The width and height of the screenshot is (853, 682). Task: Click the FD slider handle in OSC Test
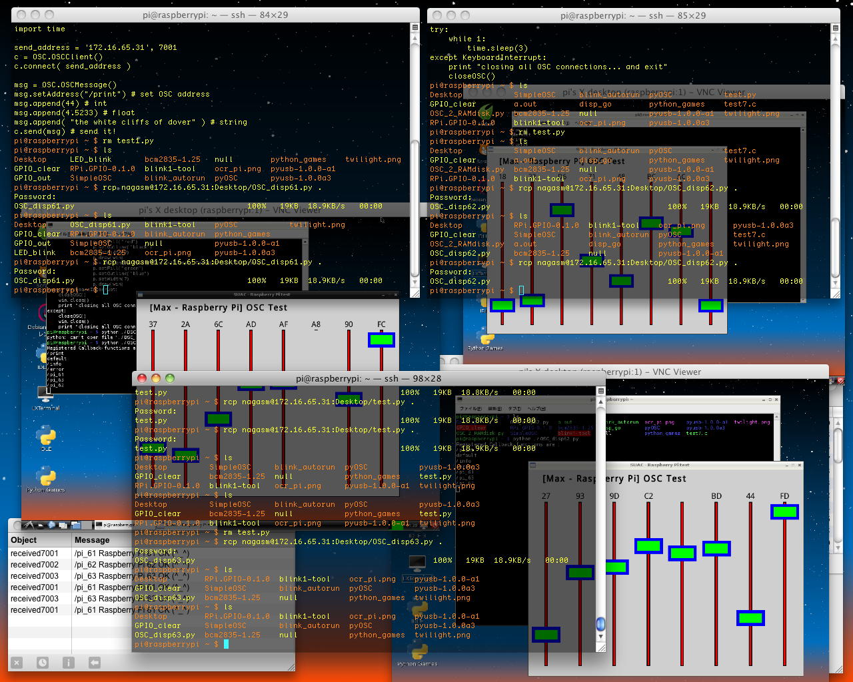point(784,511)
